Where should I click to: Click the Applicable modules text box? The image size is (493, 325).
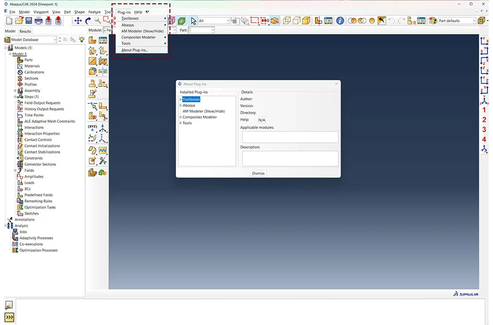pyautogui.click(x=290, y=137)
